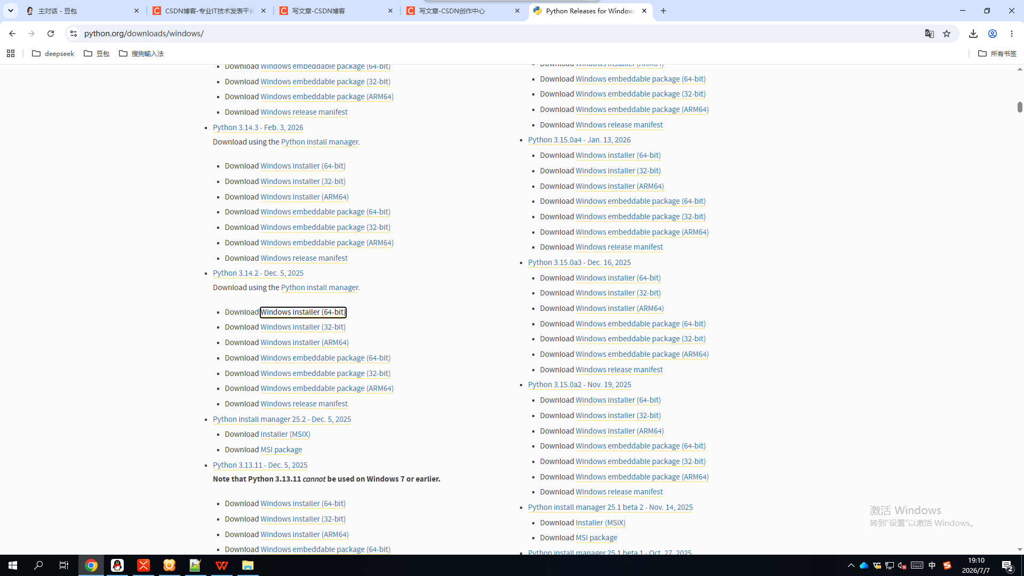Open Python 3.15.0a2 - Nov. 19, 2025 link
Screen dimensions: 1024x576
(x=580, y=385)
